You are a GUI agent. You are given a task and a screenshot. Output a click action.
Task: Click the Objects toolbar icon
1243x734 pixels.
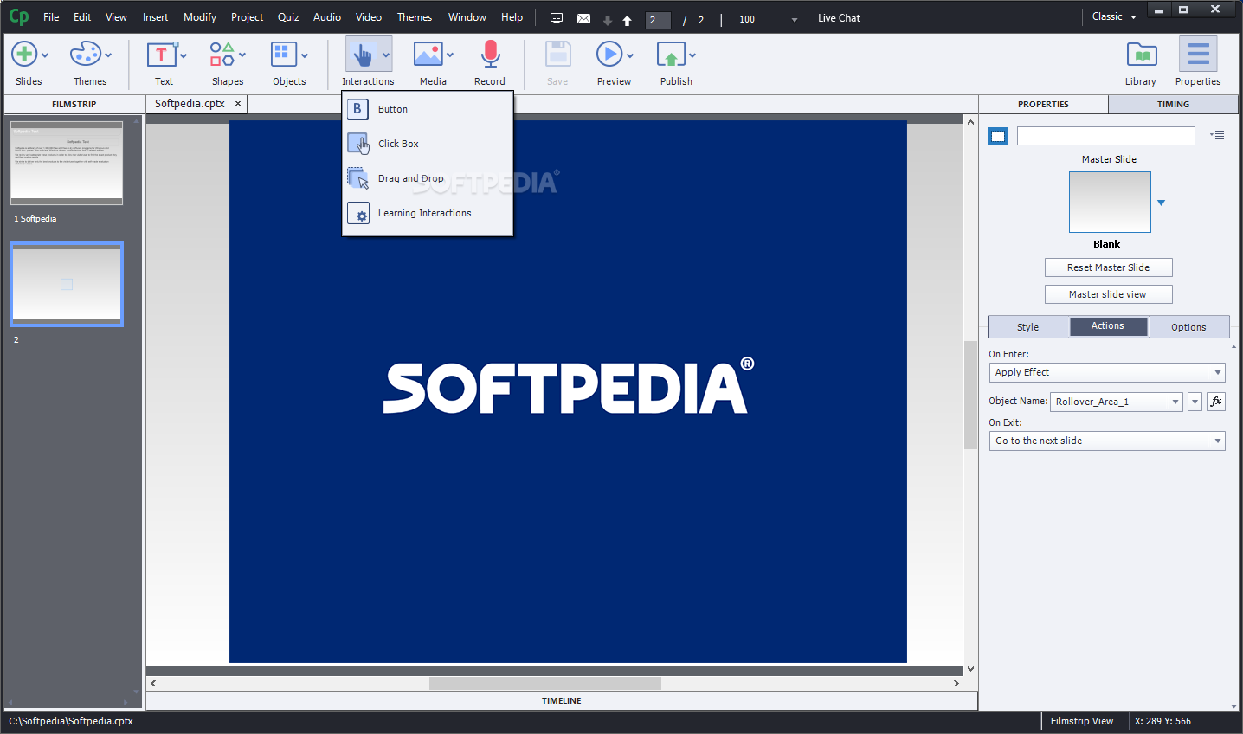pyautogui.click(x=284, y=55)
